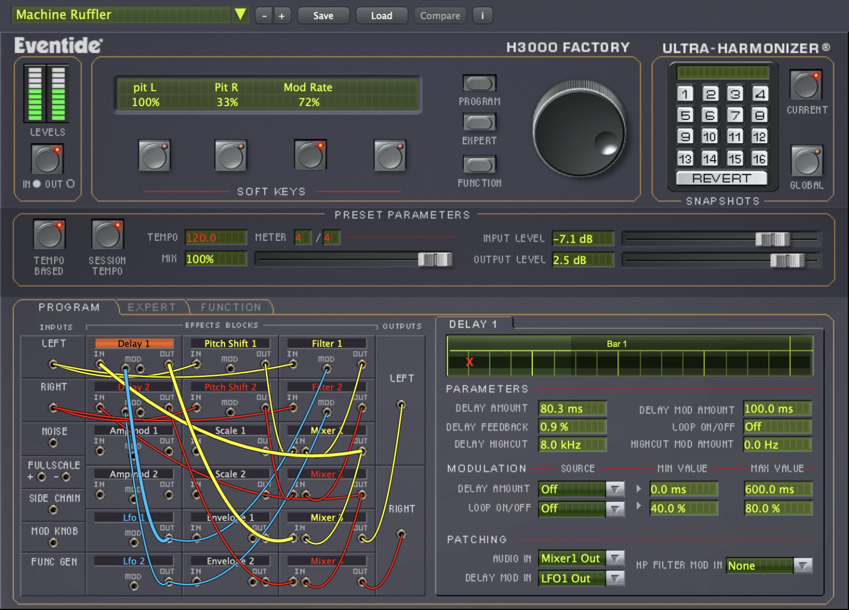Click the IN/OUT bypass knob
Image resolution: width=849 pixels, height=610 pixels.
46,159
